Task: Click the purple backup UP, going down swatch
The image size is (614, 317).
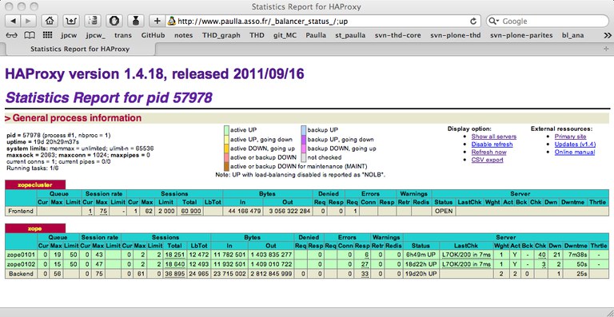Action: pos(304,139)
